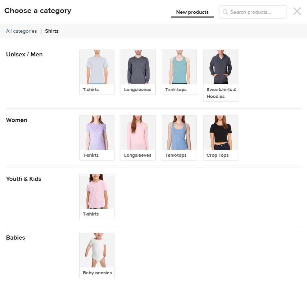This screenshot has height=286, width=307.
Task: Click the Youth & Kids T-shirts label
Action: point(91,214)
